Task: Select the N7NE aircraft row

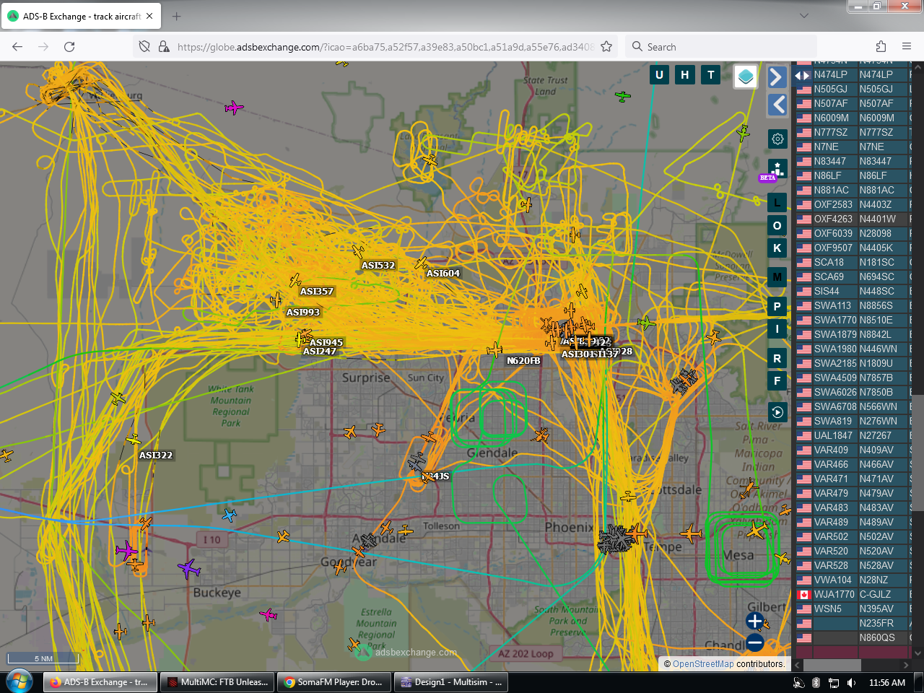Action: point(853,147)
